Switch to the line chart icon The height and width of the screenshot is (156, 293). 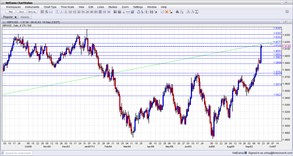click(51, 12)
